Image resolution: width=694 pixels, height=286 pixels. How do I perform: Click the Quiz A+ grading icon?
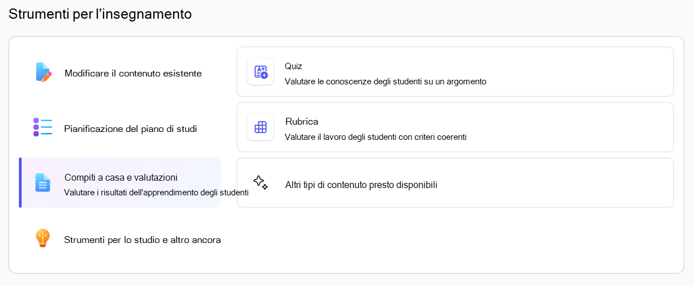[260, 72]
